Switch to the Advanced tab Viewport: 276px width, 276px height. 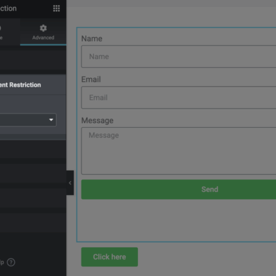pyautogui.click(x=43, y=32)
